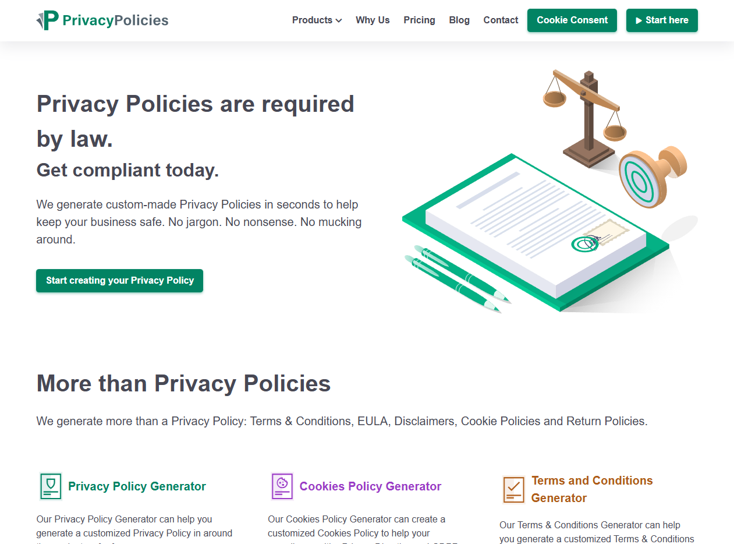This screenshot has height=544, width=734.
Task: Start creating your Privacy Policy
Action: coord(119,281)
